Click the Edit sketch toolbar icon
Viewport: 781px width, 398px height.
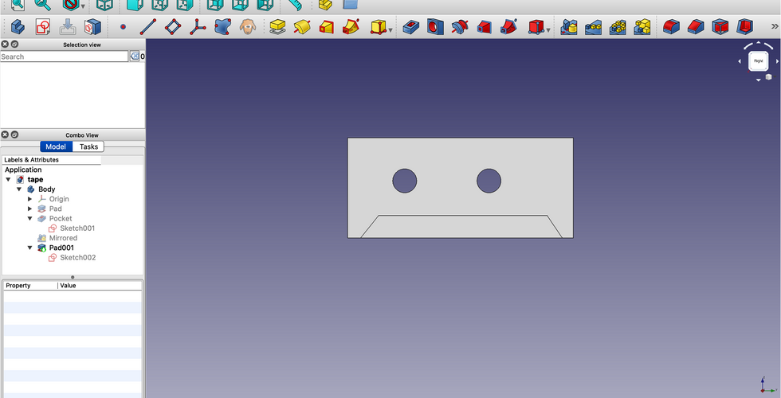68,26
